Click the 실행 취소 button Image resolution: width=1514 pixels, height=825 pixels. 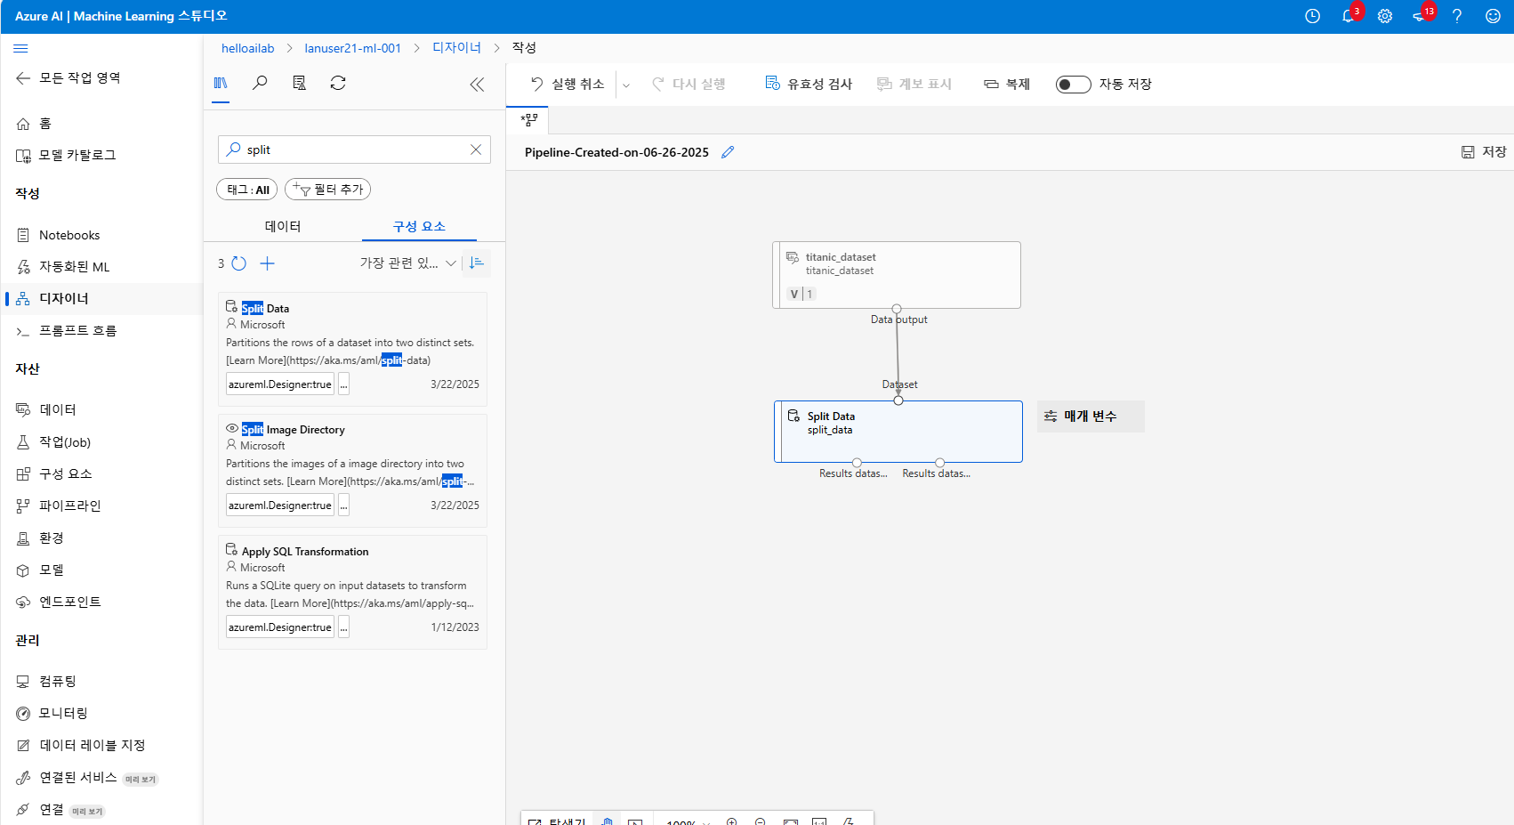(568, 85)
